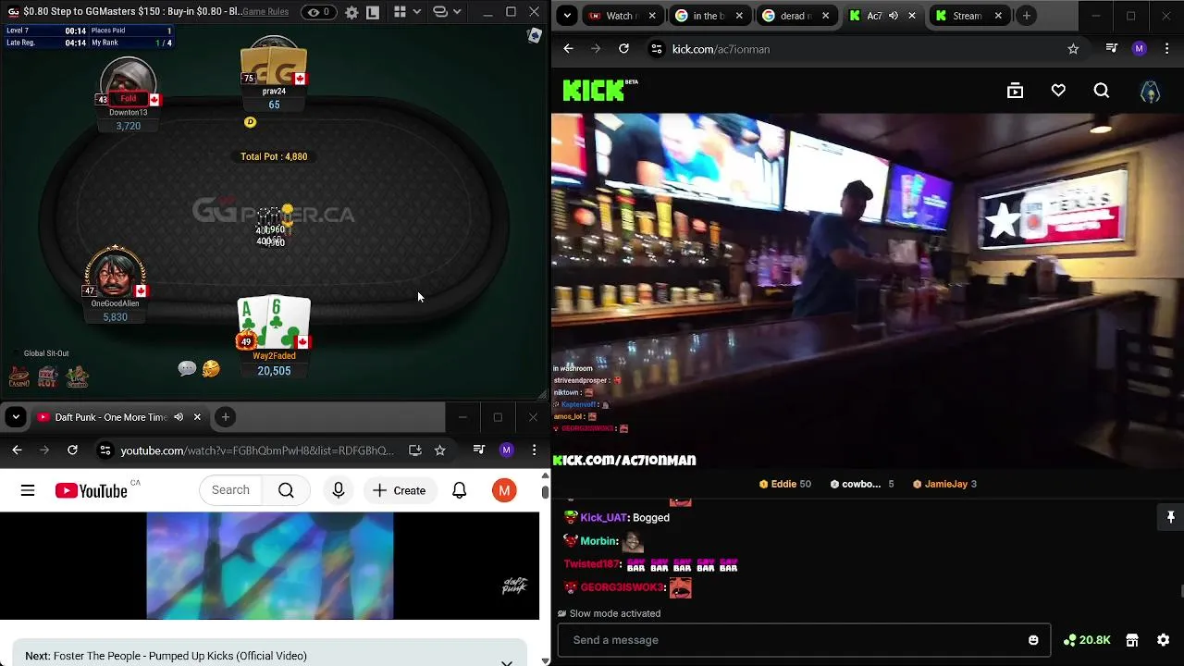Reload the YouTube page
1184x666 pixels.
pos(72,450)
